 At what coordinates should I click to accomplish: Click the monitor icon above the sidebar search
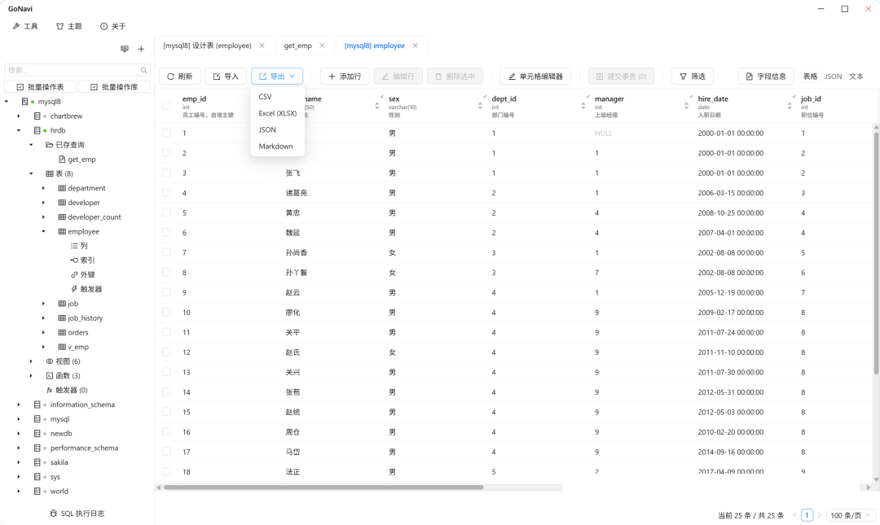pos(125,49)
